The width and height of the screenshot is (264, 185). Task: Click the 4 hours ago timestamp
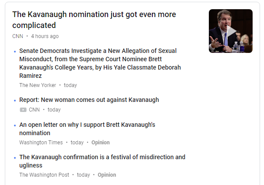45,36
